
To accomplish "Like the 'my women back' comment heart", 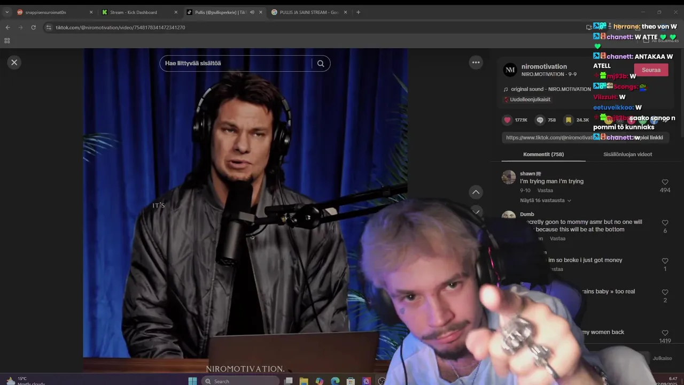I will point(665,333).
